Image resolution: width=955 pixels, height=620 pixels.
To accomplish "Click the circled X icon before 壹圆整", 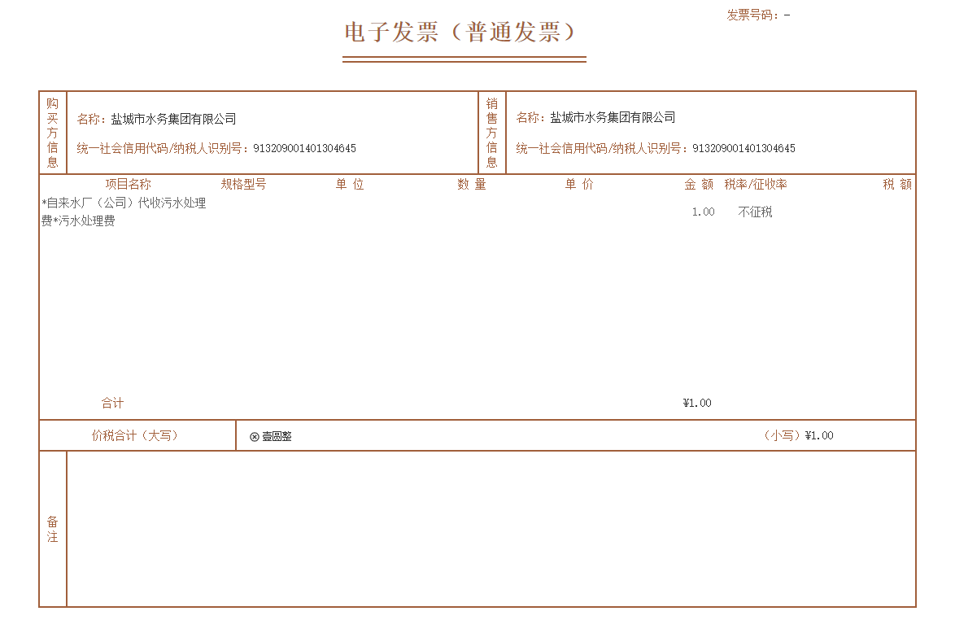I will click(x=255, y=437).
